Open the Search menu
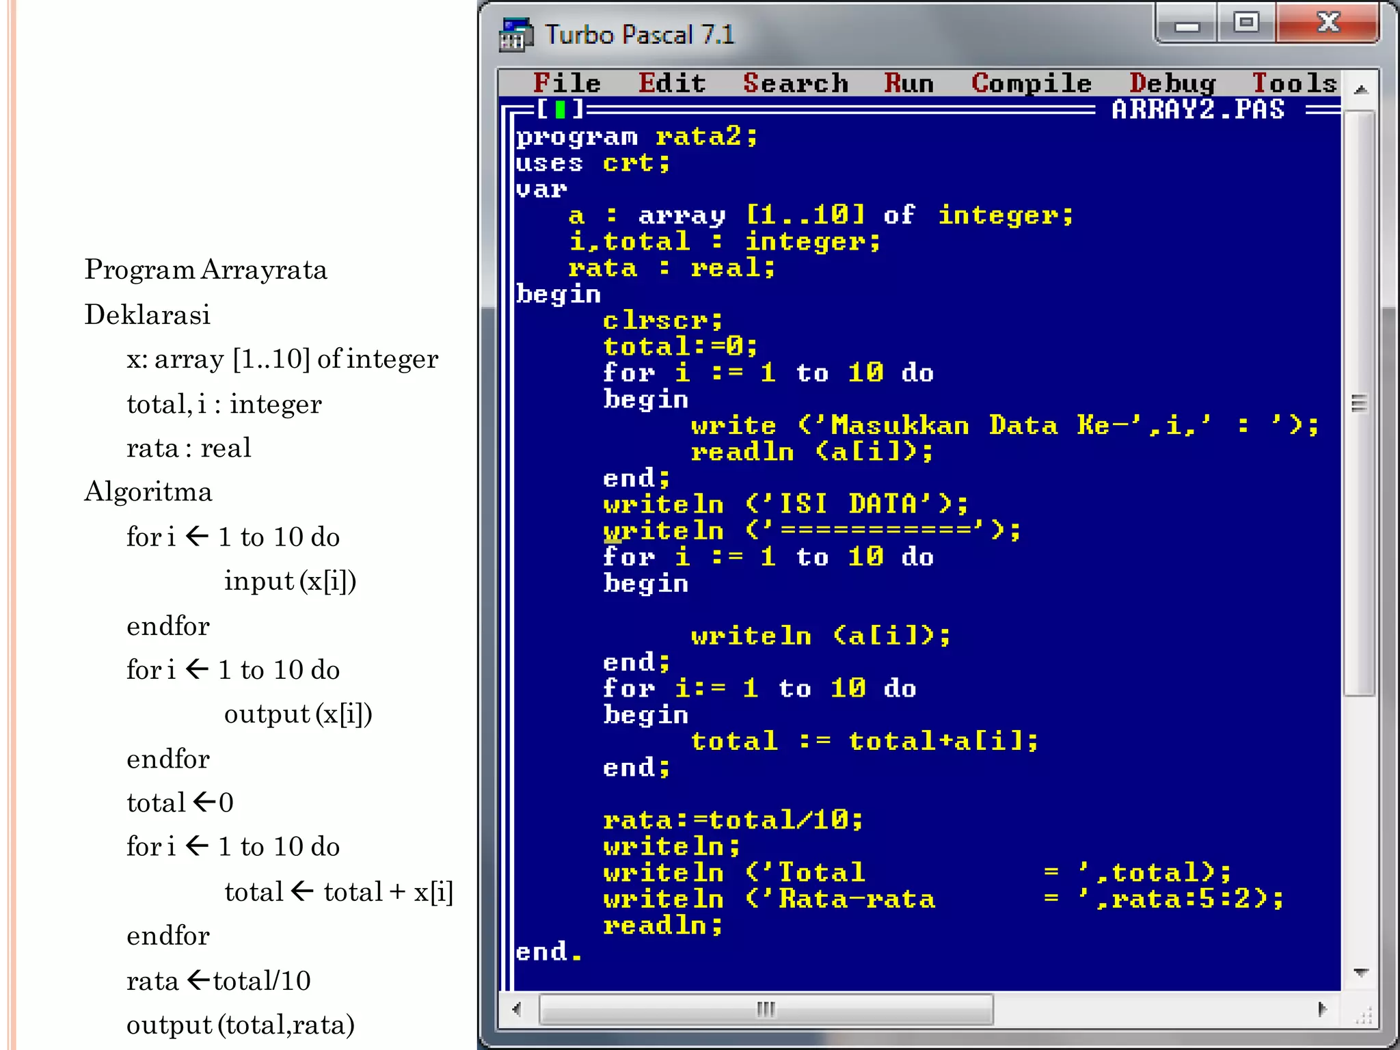This screenshot has height=1050, width=1400. (x=796, y=83)
